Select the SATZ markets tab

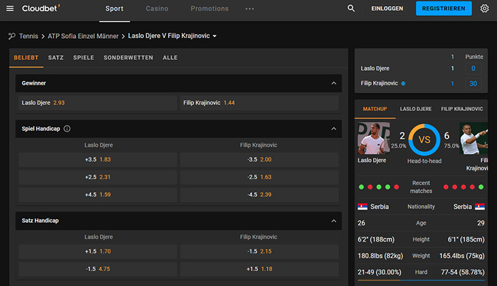56,58
